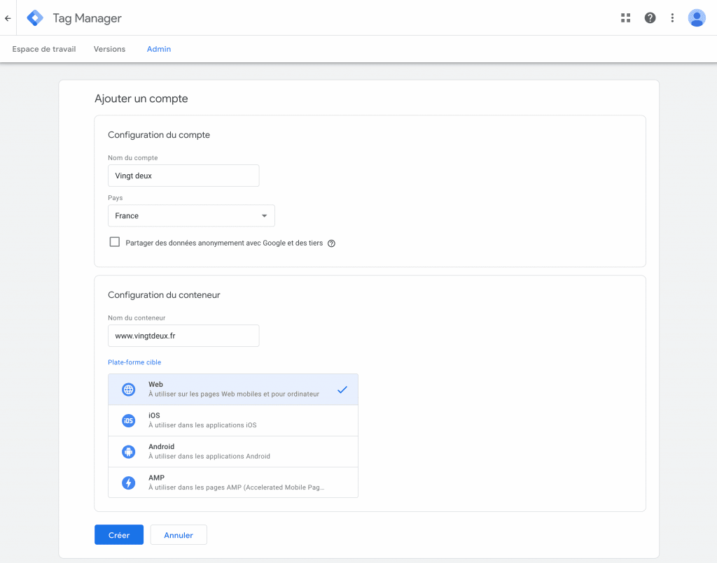Switch to Espace de travail tab
This screenshot has height=563, width=717.
click(44, 49)
